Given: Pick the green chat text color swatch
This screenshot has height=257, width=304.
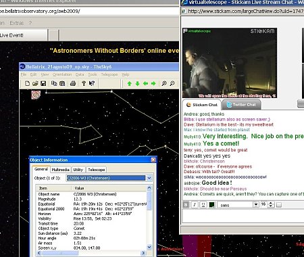Looking at the screenshot, I should click(211, 205).
